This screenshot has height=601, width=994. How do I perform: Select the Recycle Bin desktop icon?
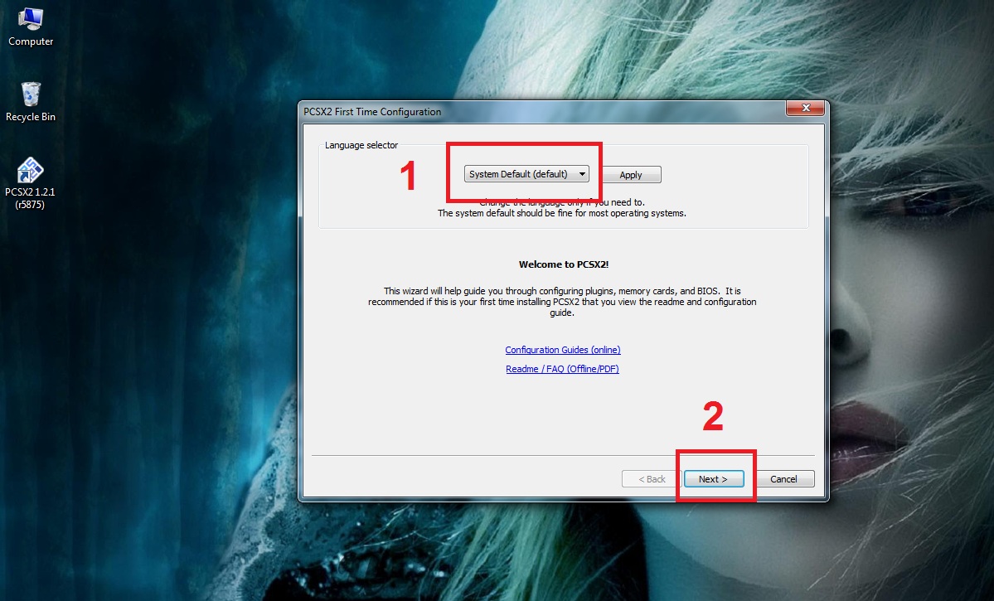coord(31,94)
